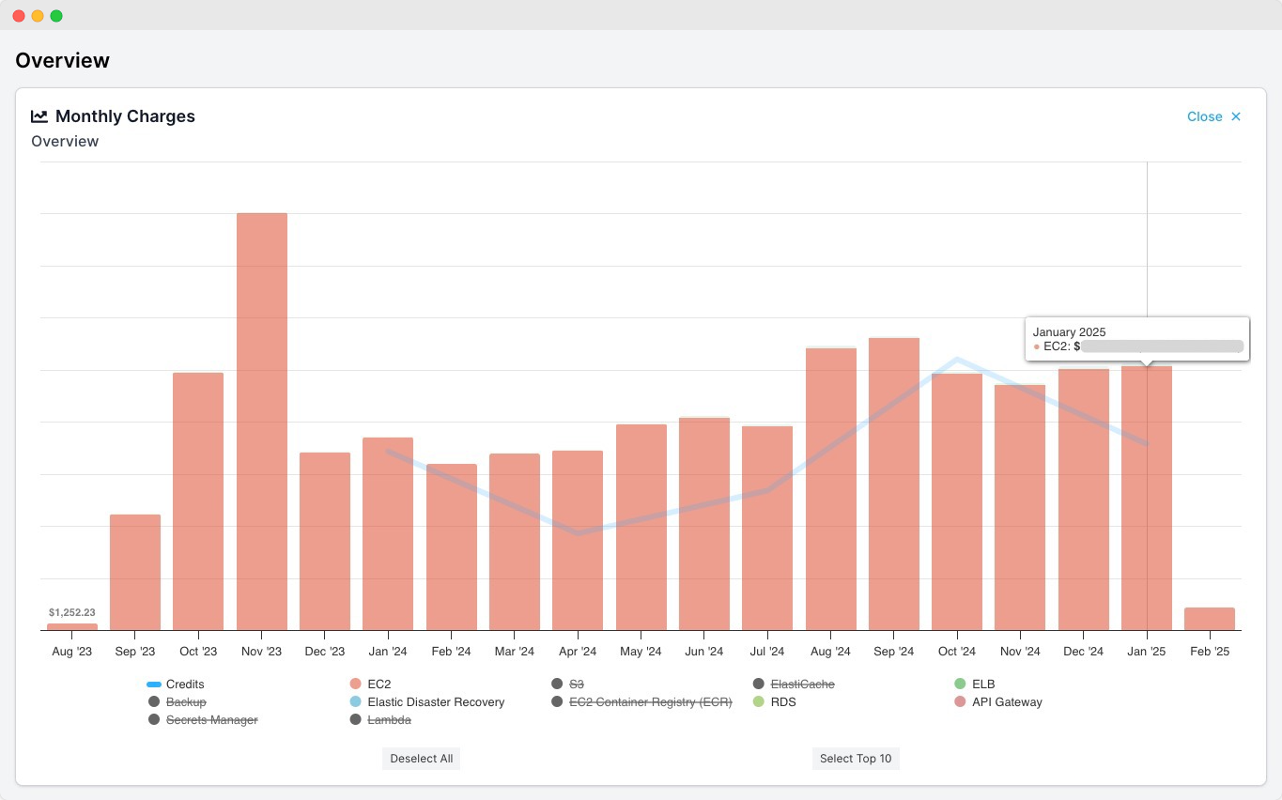Image resolution: width=1282 pixels, height=800 pixels.
Task: Click Close to dismiss the Monthly Charges view
Action: pyautogui.click(x=1213, y=116)
